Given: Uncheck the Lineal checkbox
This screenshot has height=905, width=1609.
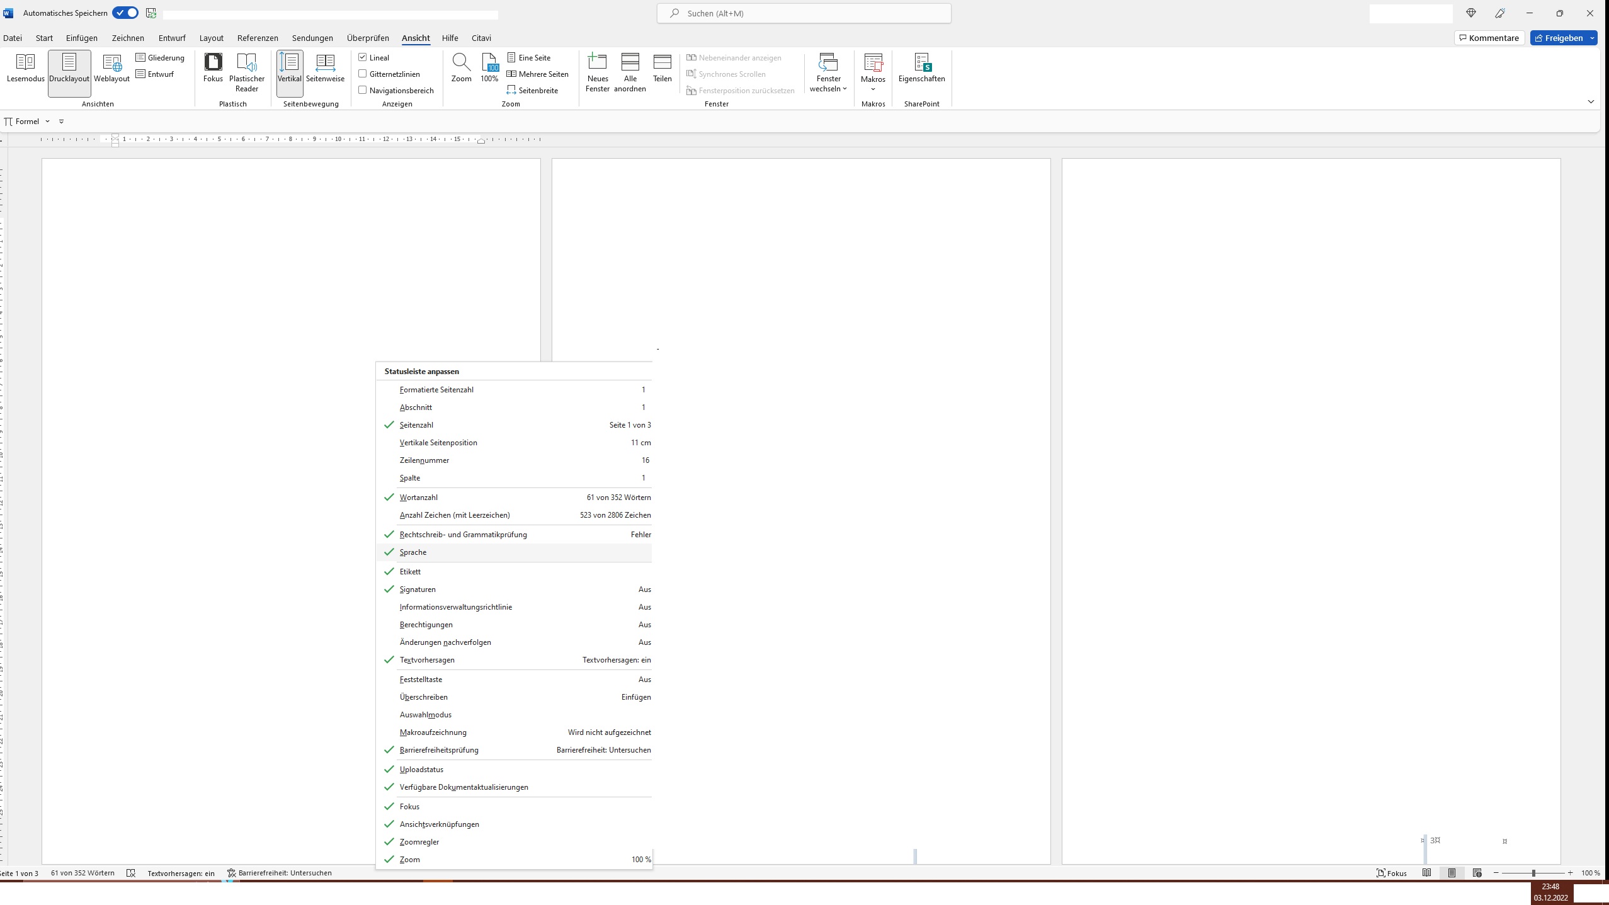Looking at the screenshot, I should coord(363,57).
